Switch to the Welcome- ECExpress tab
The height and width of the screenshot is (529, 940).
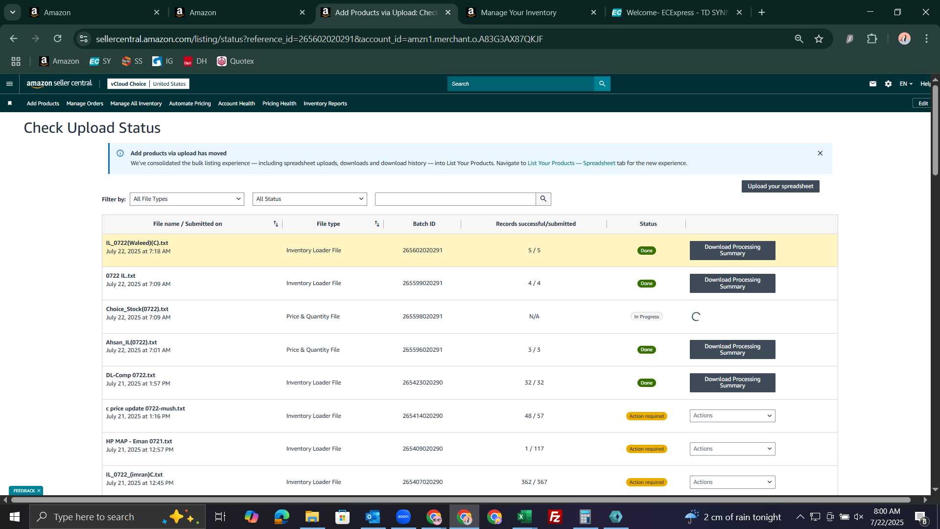(x=677, y=12)
